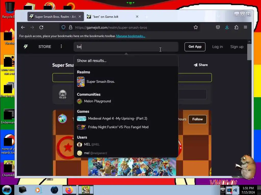Click the Get App button
This screenshot has width=261, height=195.
click(195, 47)
